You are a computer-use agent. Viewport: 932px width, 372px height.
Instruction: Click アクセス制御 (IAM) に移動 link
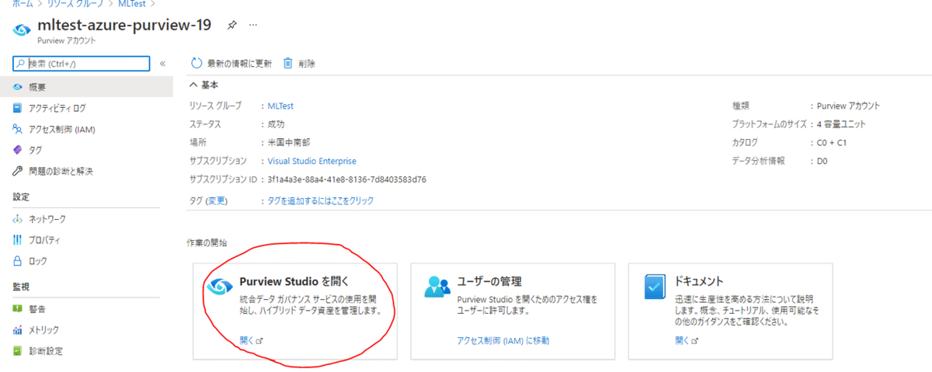504,340
